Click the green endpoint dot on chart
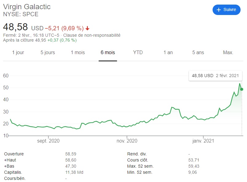247x182 pixels. click(242, 89)
